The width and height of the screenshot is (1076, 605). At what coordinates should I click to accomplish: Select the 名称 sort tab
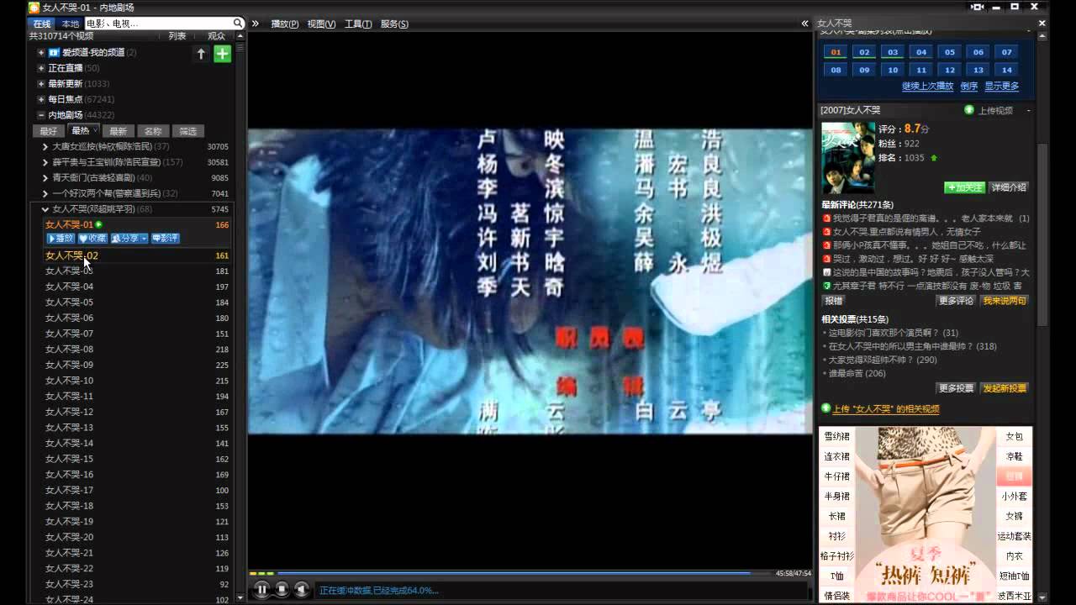point(153,131)
